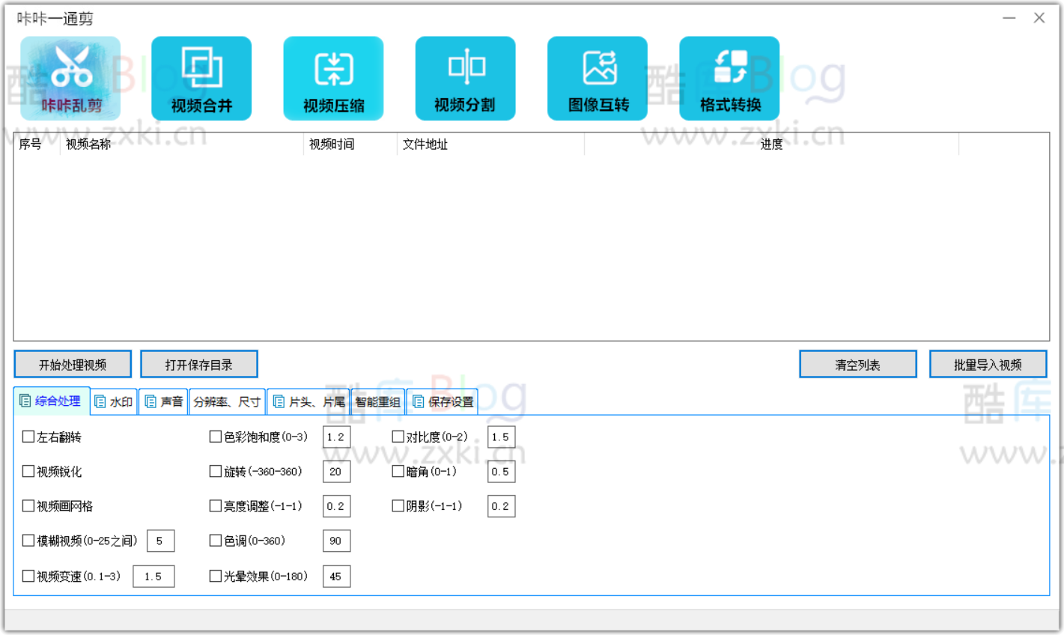Switch to the 水印 watermark tab
1064x635 pixels.
point(113,401)
